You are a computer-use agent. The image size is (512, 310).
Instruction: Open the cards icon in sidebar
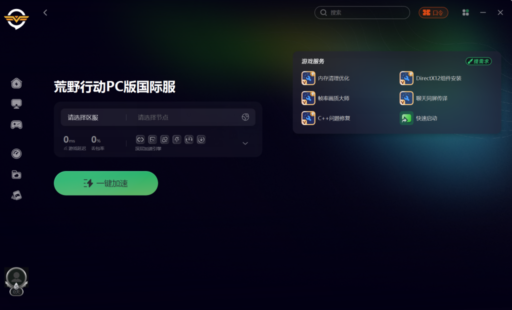pos(16,195)
